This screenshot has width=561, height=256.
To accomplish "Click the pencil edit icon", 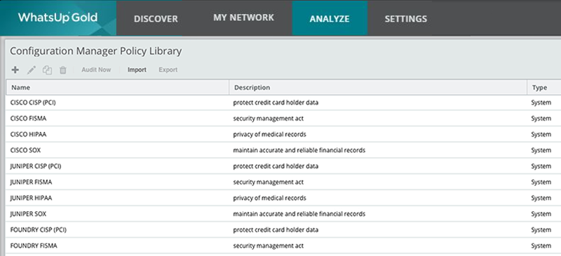I will click(x=32, y=70).
